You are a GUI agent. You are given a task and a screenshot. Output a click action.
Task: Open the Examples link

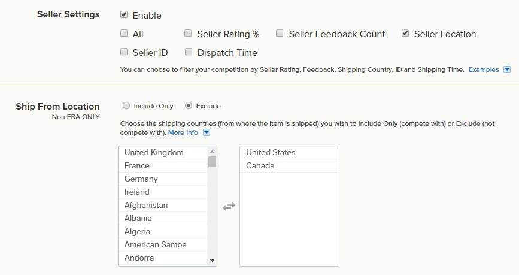pos(483,69)
